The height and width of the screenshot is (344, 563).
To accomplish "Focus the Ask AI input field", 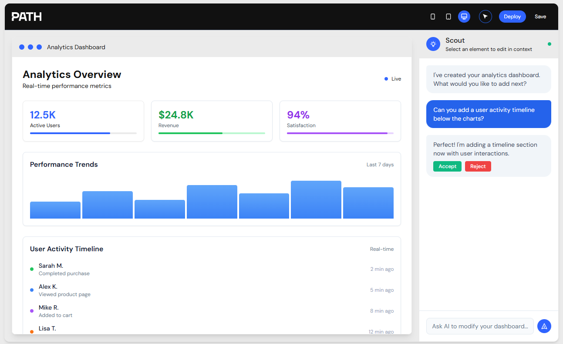I will point(480,326).
